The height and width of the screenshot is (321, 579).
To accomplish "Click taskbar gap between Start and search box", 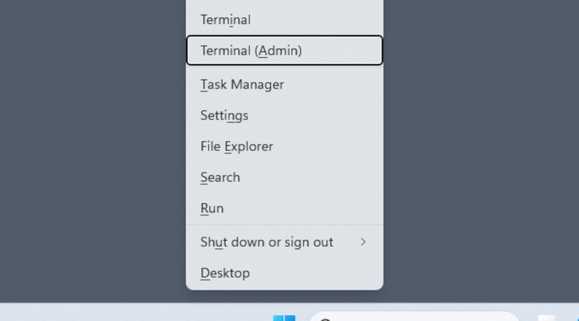I will (x=303, y=315).
